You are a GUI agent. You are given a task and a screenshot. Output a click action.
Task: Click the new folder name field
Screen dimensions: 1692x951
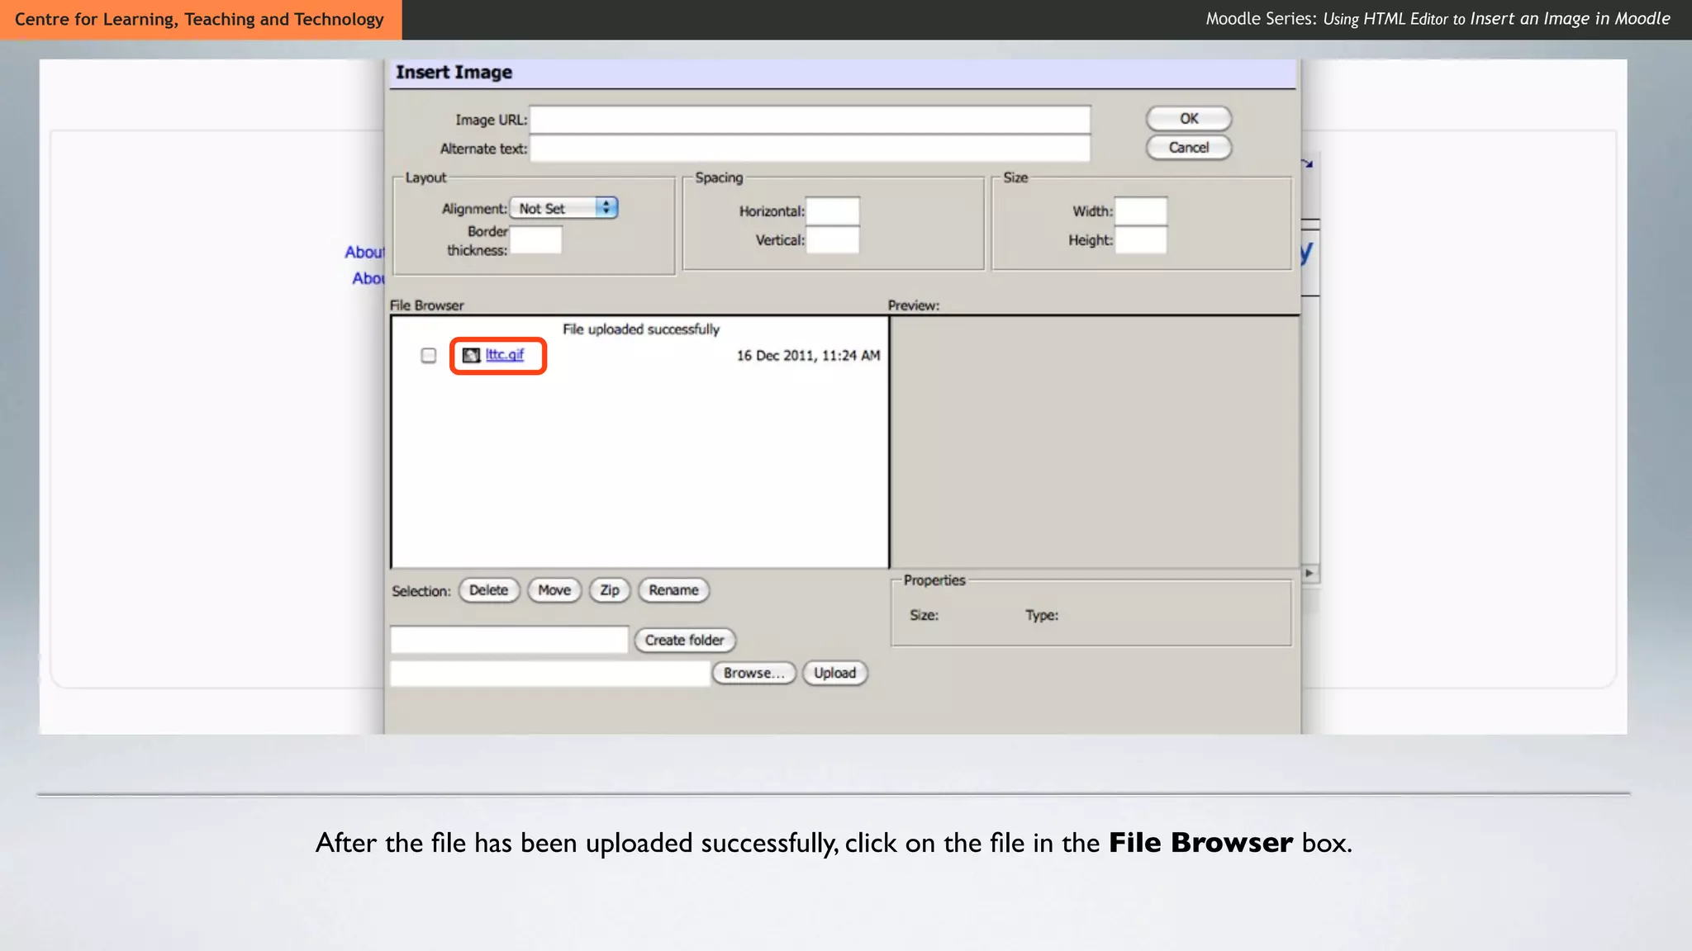[509, 640]
